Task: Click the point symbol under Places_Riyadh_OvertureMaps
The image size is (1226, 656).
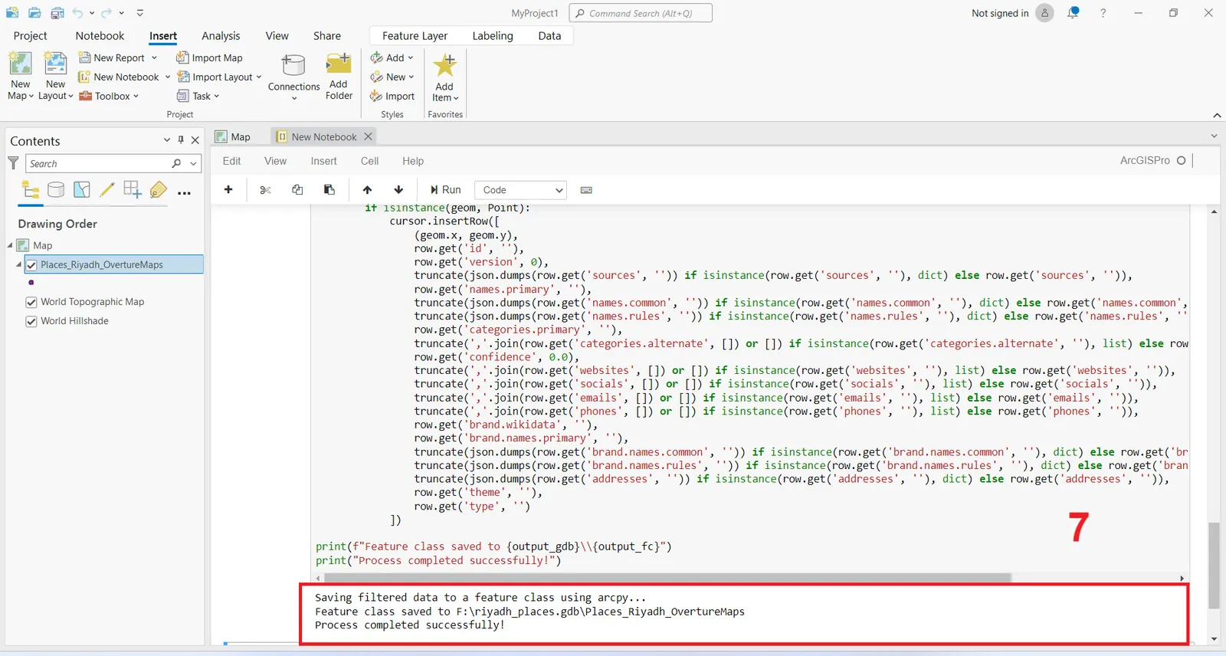Action: pos(31,283)
